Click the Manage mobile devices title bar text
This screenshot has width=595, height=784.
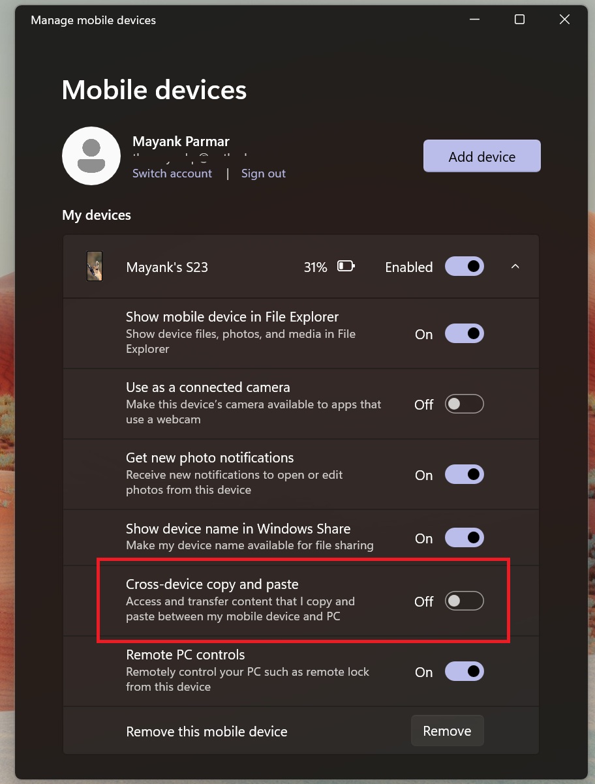click(93, 20)
